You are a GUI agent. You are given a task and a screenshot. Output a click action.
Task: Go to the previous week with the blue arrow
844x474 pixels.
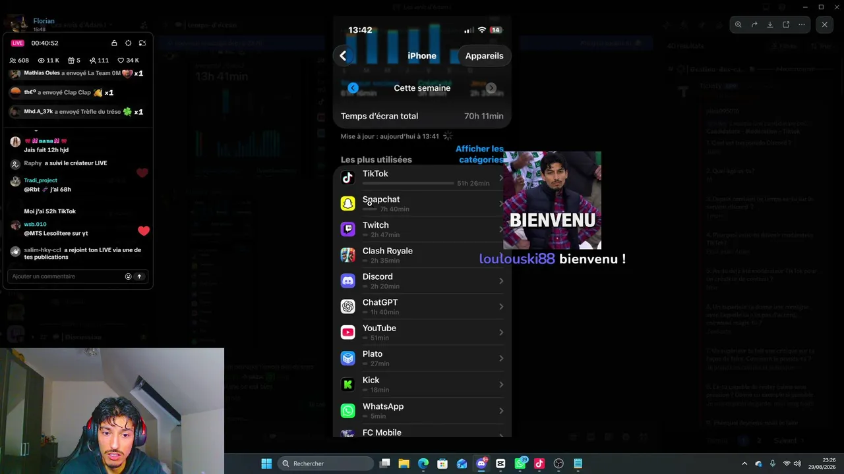[353, 88]
